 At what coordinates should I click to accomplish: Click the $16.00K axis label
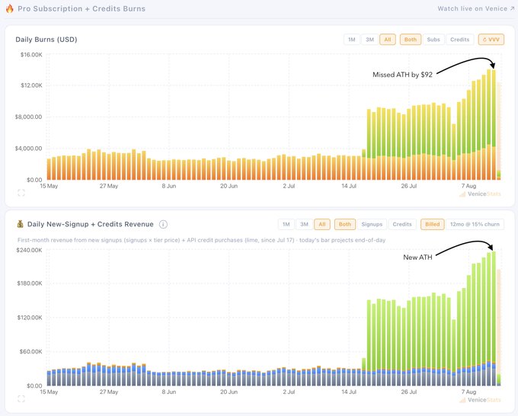click(x=31, y=55)
